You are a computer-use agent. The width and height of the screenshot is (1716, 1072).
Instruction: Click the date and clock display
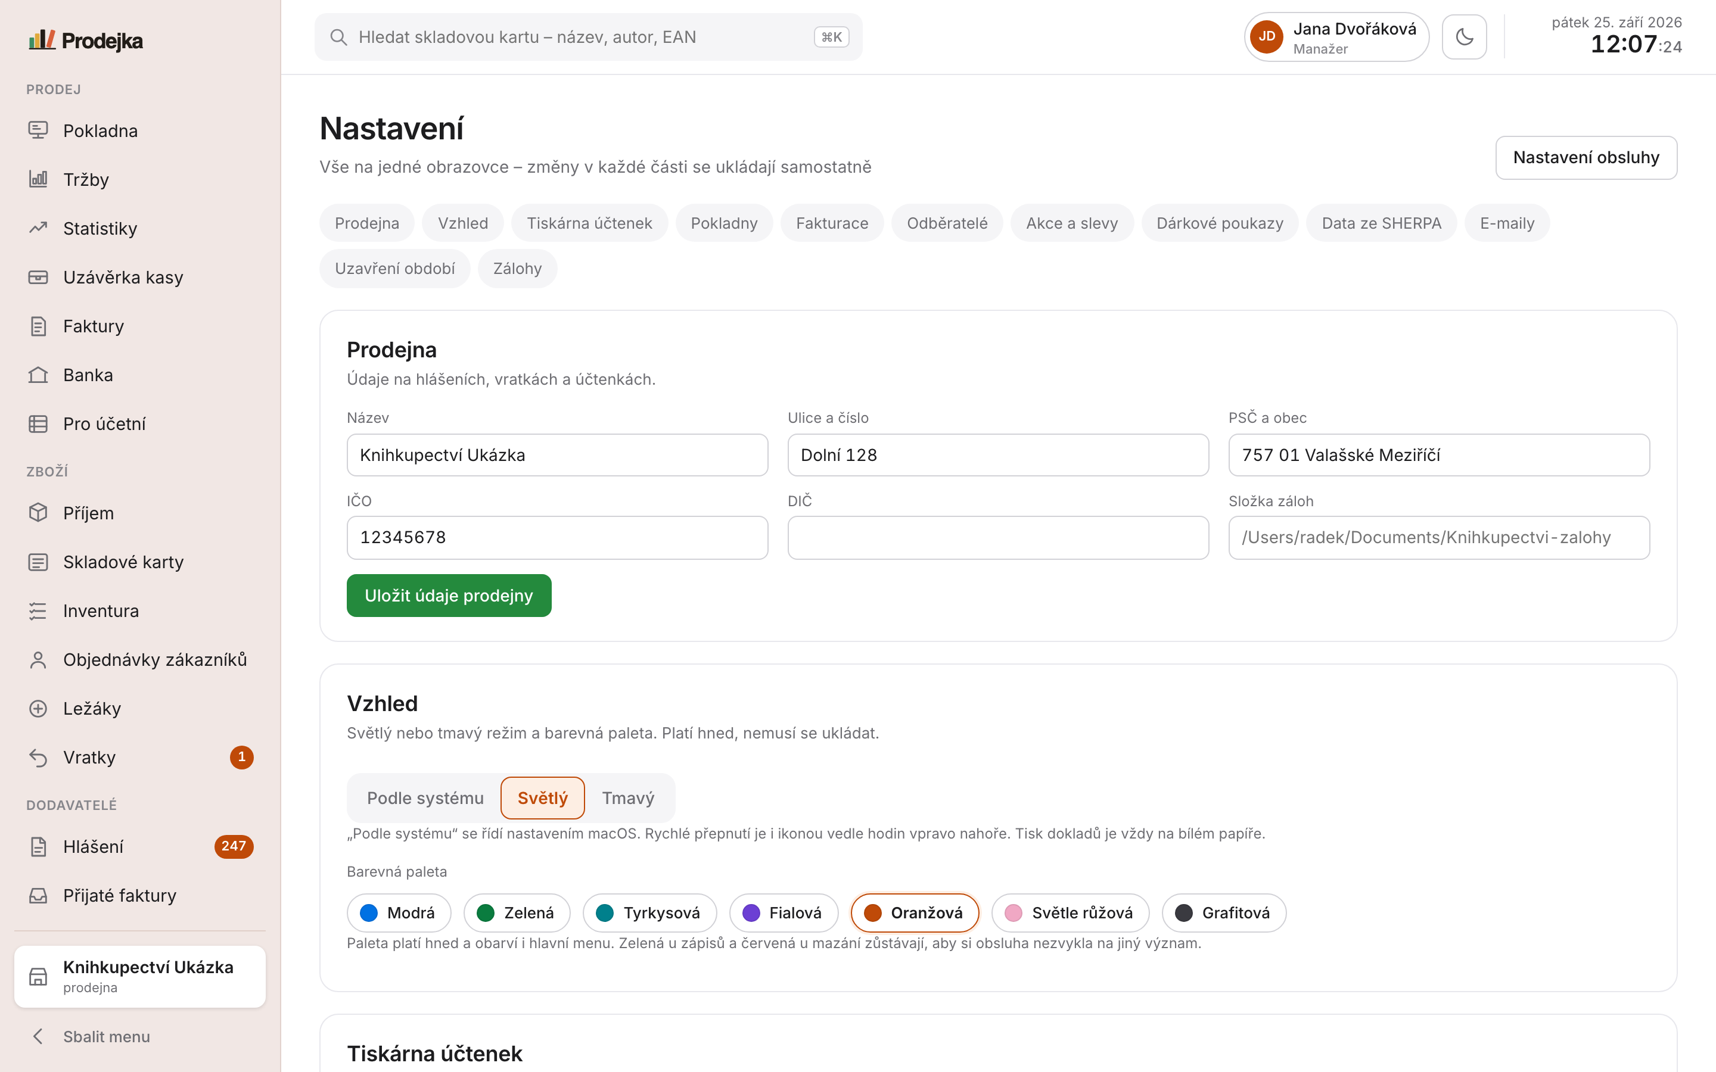click(1615, 36)
